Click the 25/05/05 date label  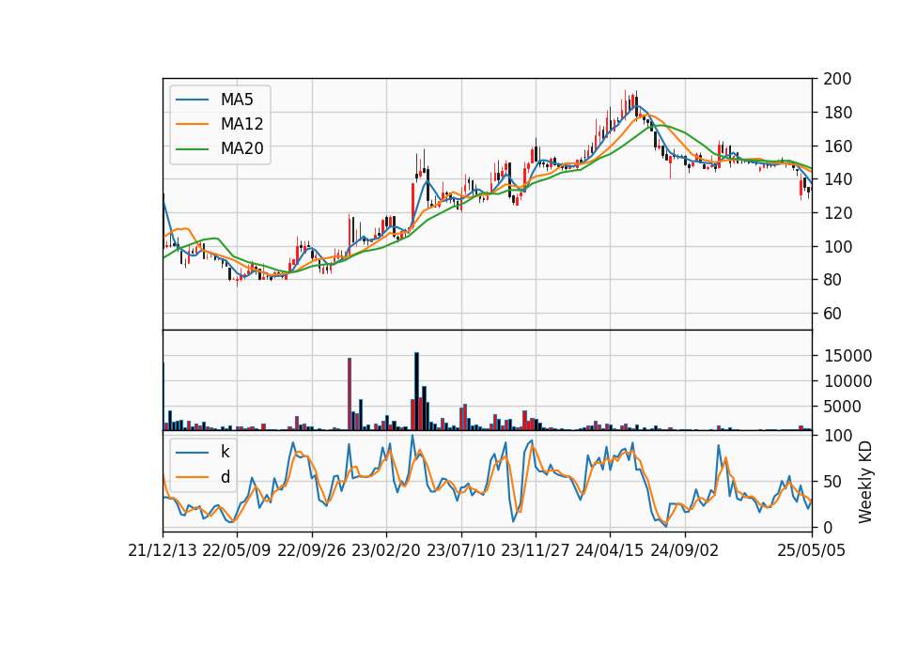pos(811,550)
